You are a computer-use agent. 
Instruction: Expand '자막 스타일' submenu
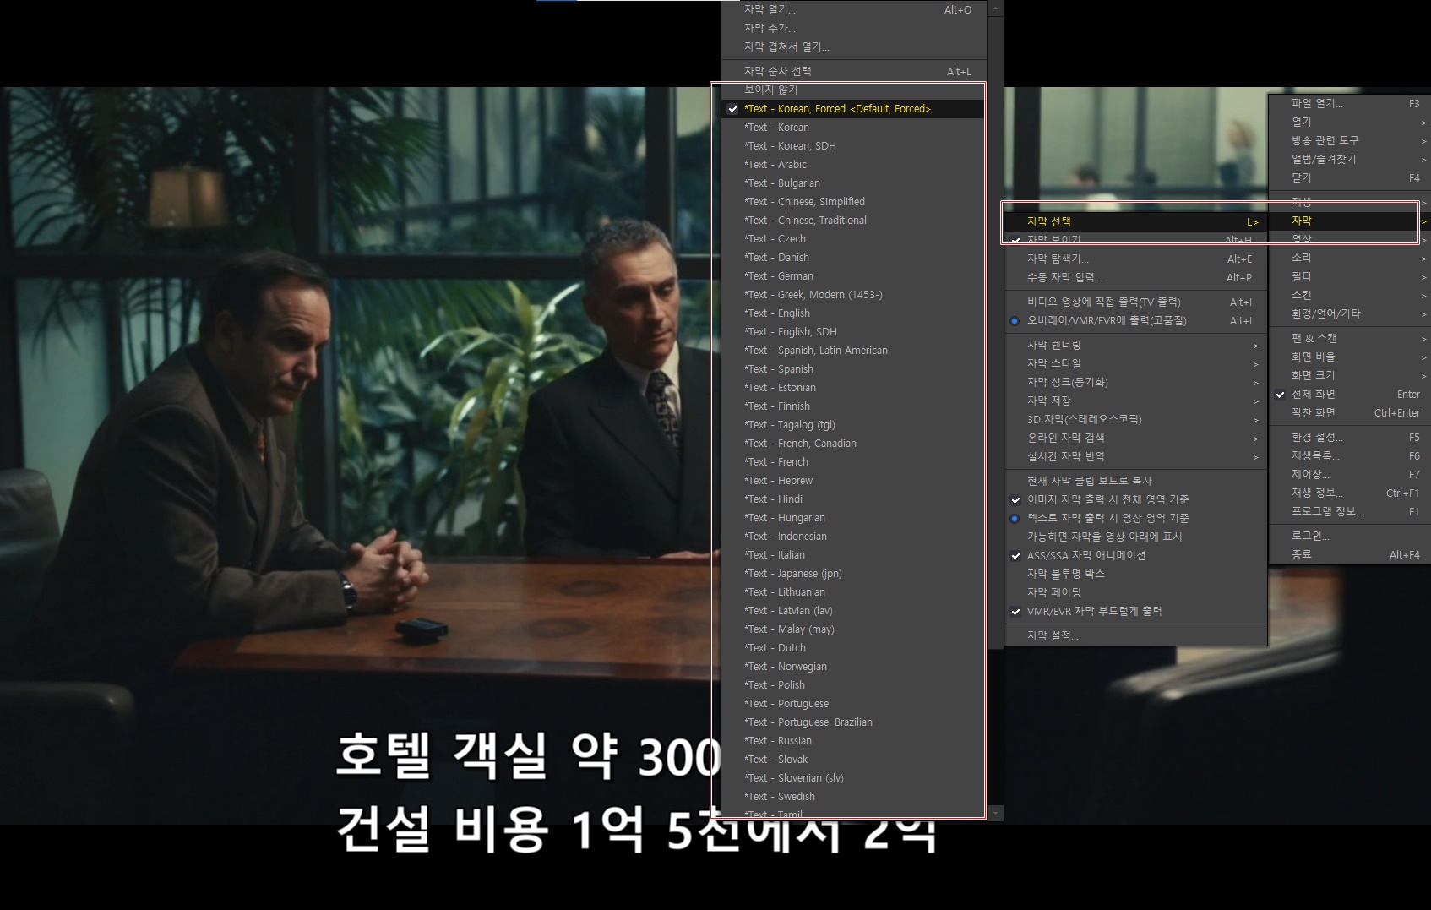[1135, 363]
